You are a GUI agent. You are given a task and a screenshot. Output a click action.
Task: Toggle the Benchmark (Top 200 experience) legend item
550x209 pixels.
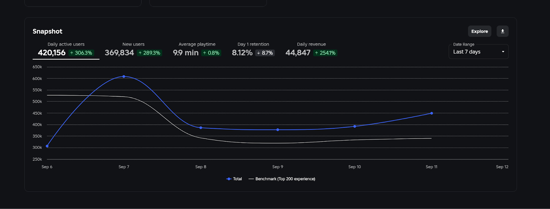click(x=282, y=179)
